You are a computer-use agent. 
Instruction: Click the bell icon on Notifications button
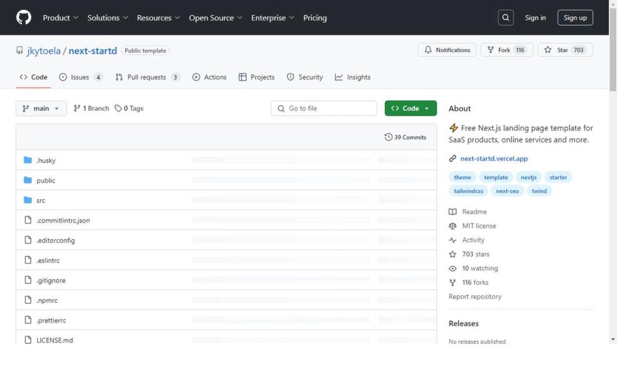tap(427, 50)
